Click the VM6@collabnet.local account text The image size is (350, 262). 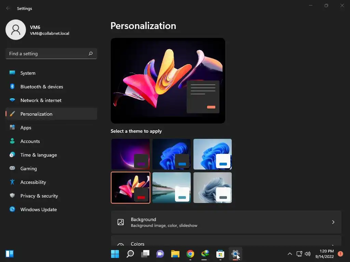coord(50,33)
